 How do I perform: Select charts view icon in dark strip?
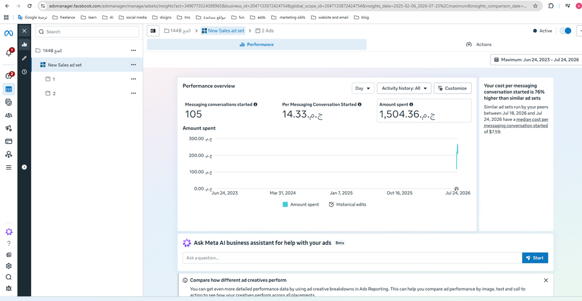tap(24, 44)
